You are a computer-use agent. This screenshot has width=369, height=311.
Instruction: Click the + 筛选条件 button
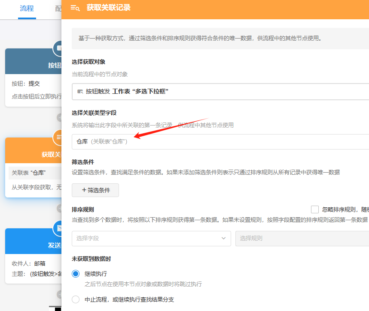tap(95, 190)
